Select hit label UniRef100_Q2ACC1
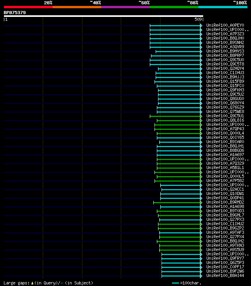 [x=225, y=189]
